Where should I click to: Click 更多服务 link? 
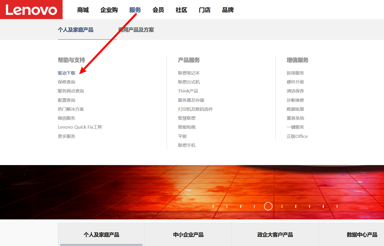coord(66,136)
